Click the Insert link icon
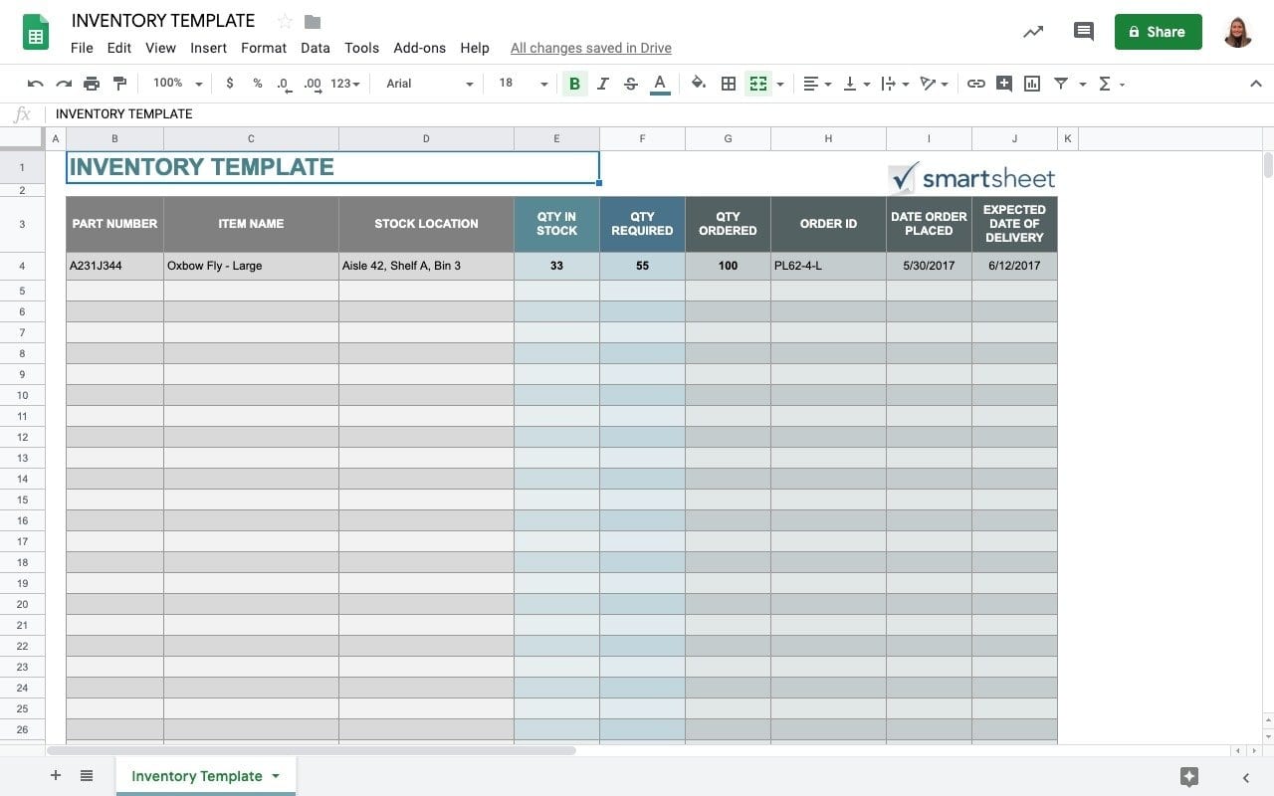Screen dimensions: 1274x796 tap(976, 84)
